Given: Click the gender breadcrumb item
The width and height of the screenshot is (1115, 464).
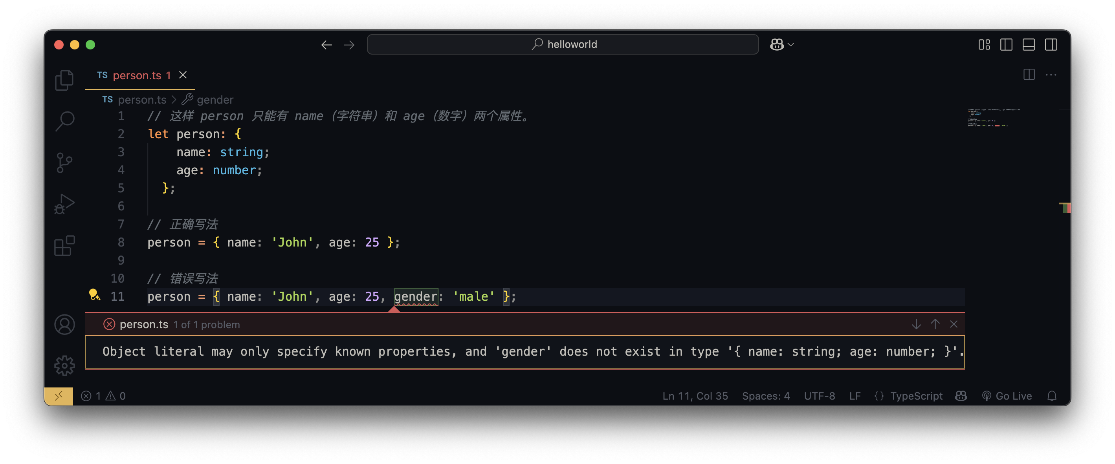Looking at the screenshot, I should tap(215, 100).
